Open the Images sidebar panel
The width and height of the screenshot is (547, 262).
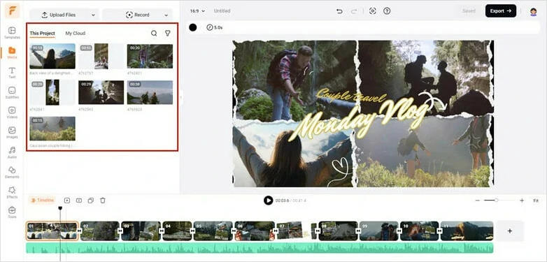(x=12, y=132)
